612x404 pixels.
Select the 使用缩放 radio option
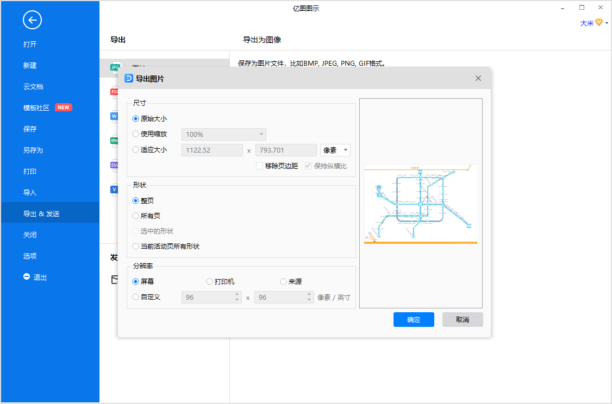pyautogui.click(x=136, y=134)
